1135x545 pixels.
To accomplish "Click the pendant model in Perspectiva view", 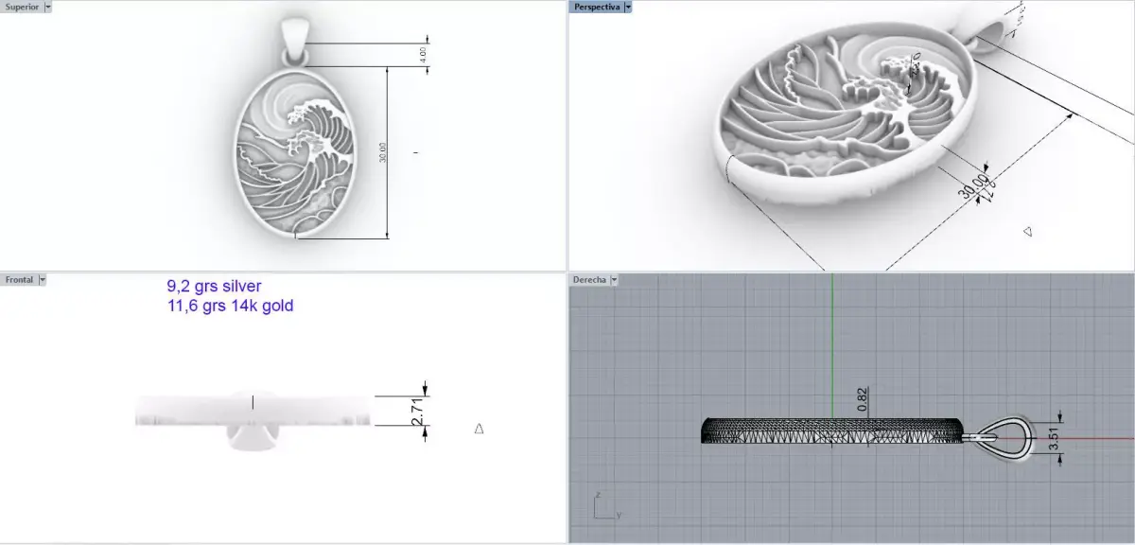I will (x=847, y=114).
